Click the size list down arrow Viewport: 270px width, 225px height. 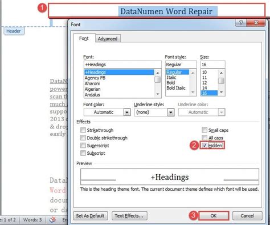click(x=221, y=93)
